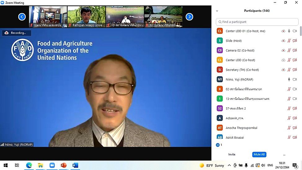Select participant Camera 02 (Co-host)
302x170 pixels.
coord(257,50)
